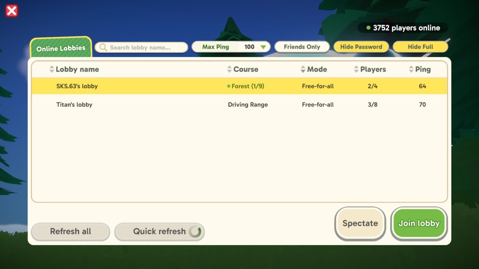
Task: Click the green dot beside Forest course
Action: click(x=230, y=86)
